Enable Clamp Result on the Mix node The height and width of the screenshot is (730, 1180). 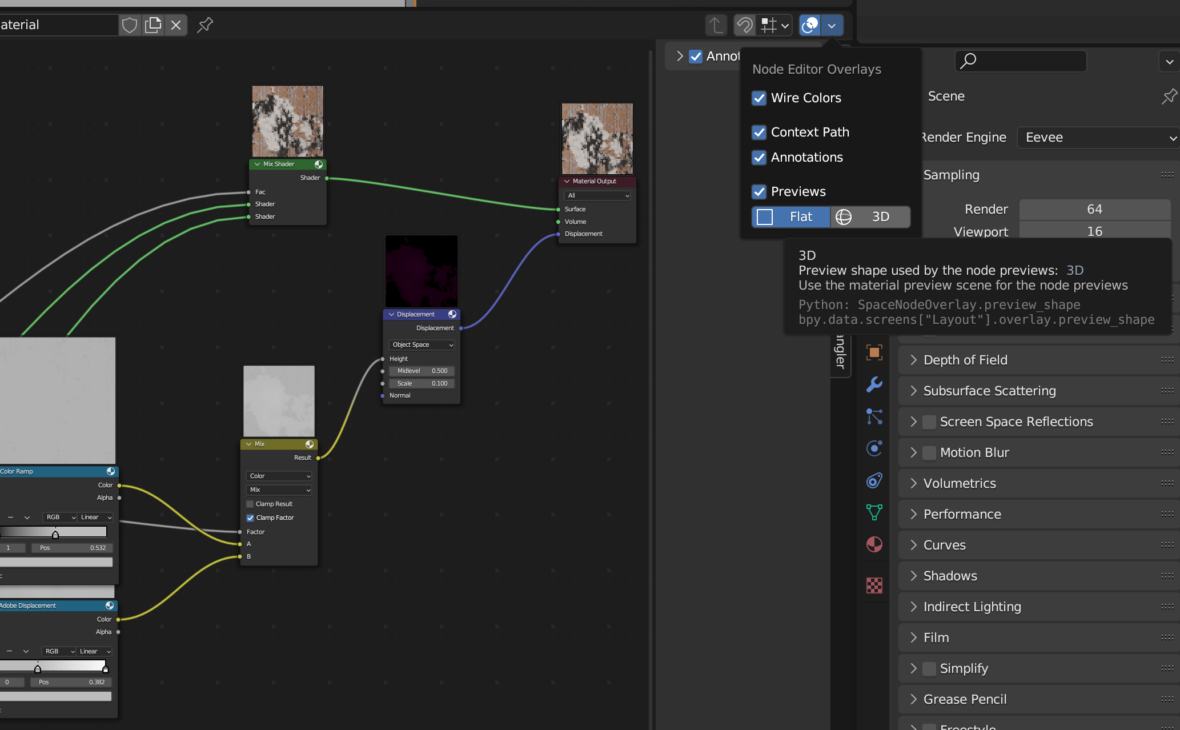(x=250, y=504)
